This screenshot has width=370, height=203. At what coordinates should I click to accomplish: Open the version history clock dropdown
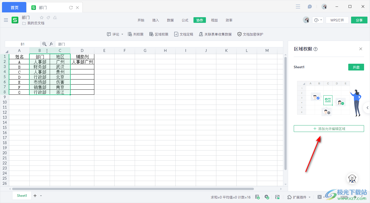[x=318, y=20]
